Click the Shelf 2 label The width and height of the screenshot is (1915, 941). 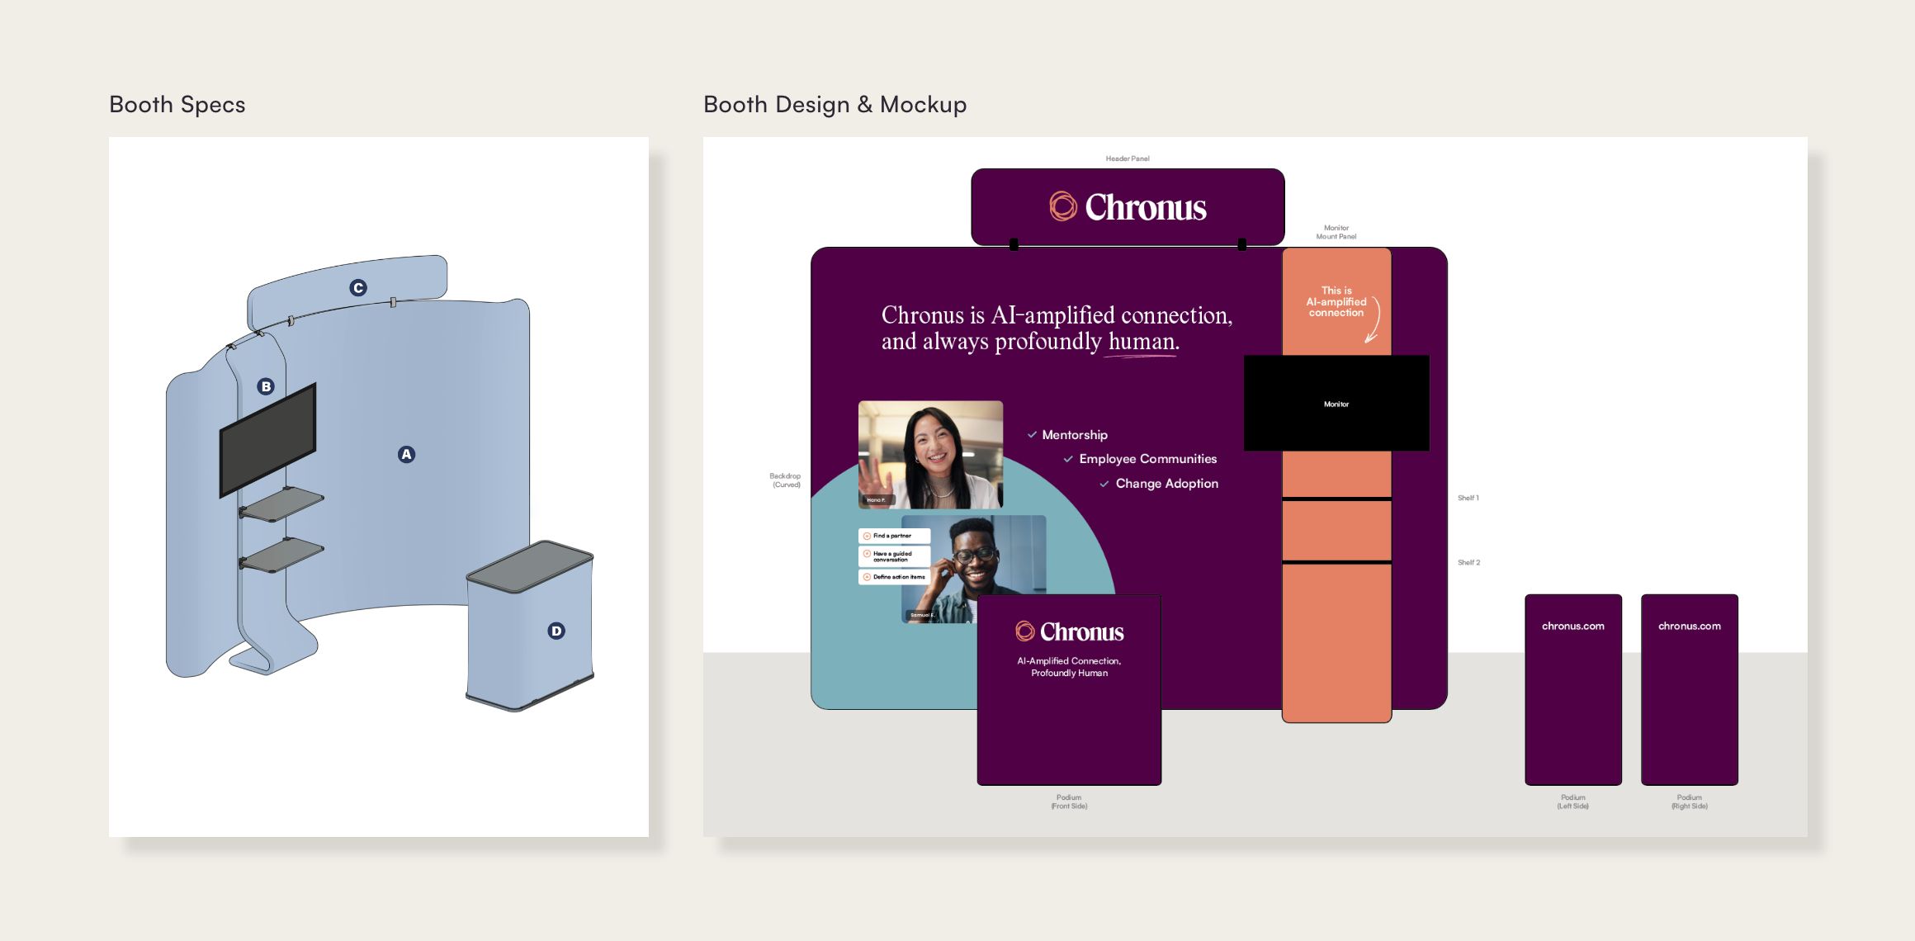1468,562
